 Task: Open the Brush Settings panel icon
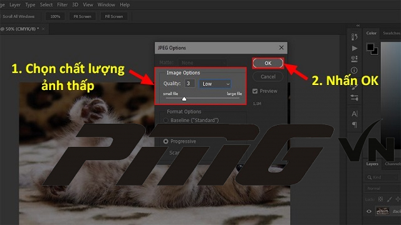tap(355, 97)
